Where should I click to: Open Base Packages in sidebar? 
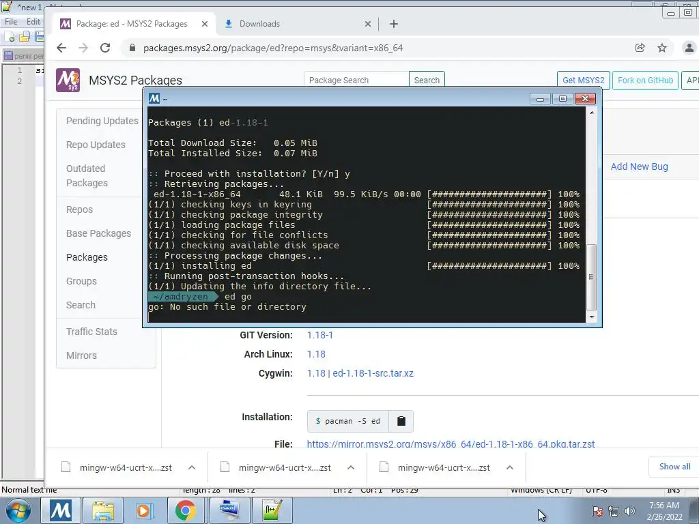point(98,233)
